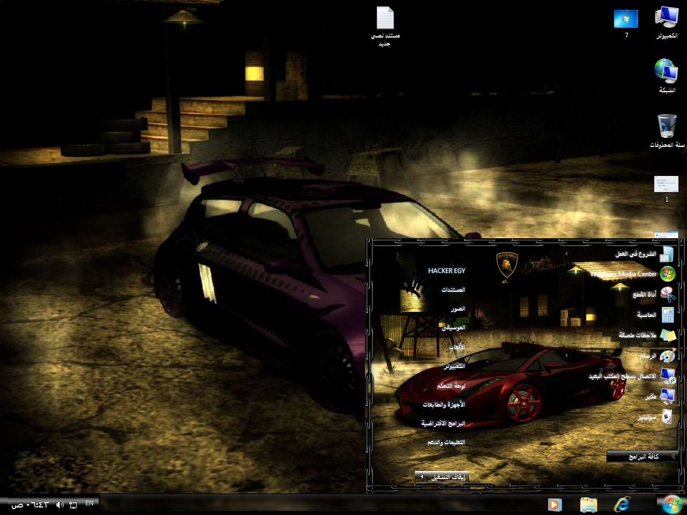Click the EN language indicator in taskbar
687x515 pixels.
(89, 503)
